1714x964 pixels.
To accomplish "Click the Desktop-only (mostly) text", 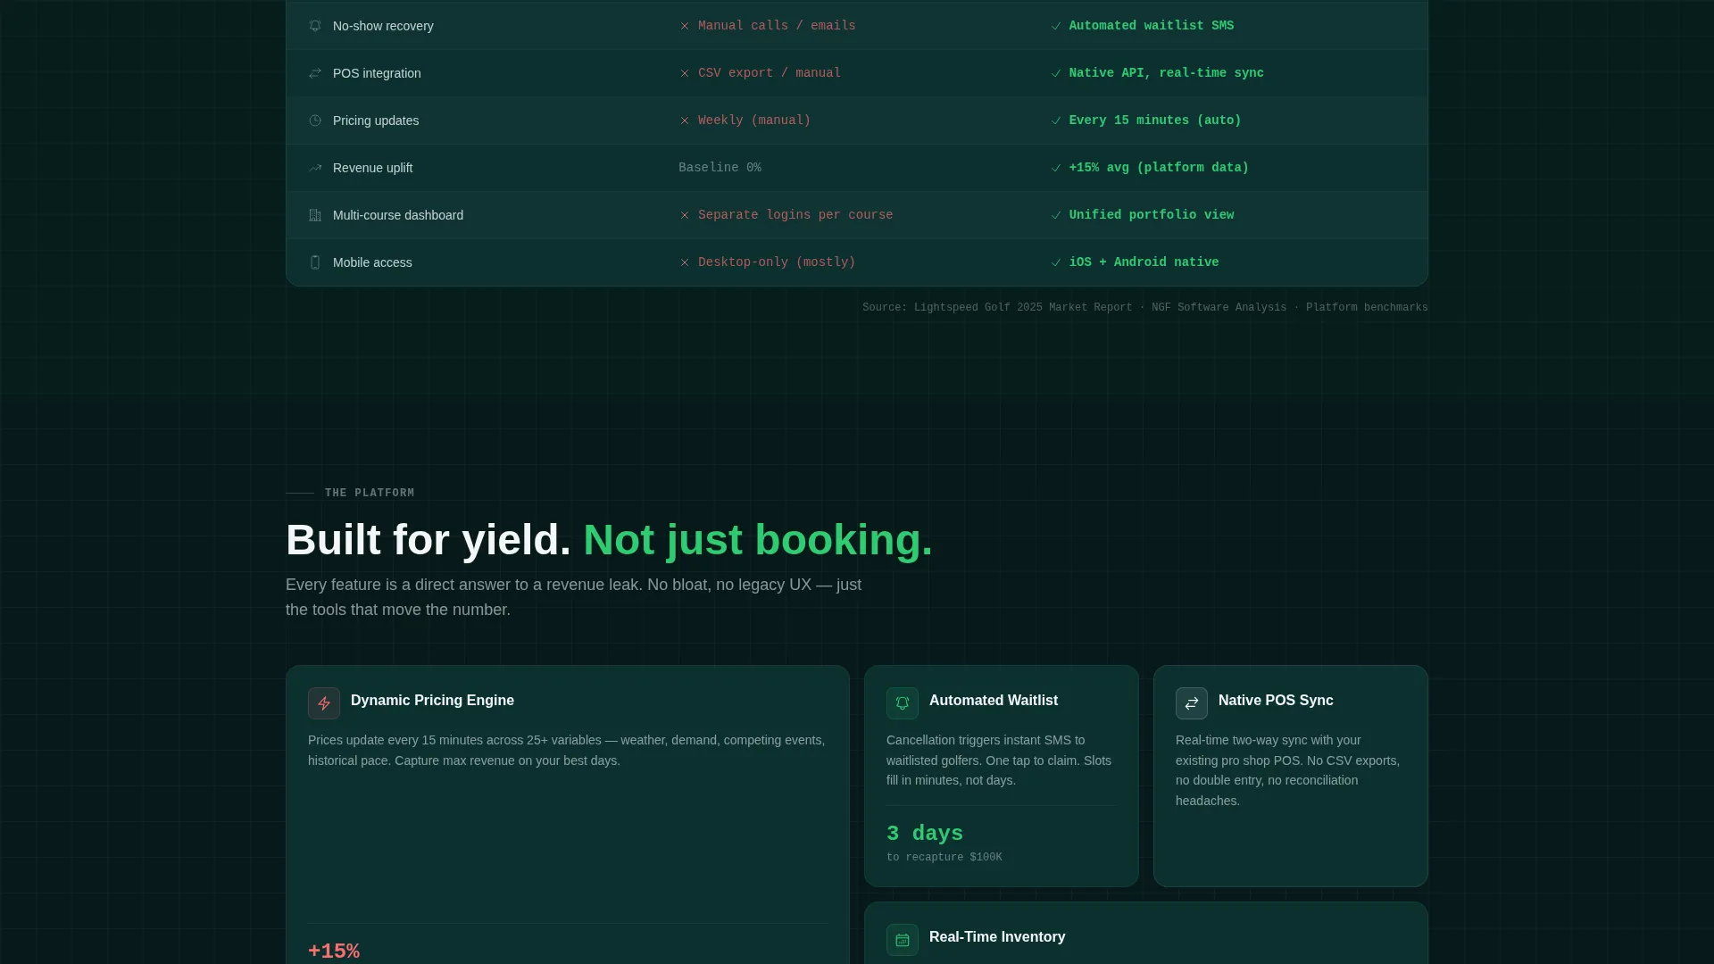I will tap(777, 262).
